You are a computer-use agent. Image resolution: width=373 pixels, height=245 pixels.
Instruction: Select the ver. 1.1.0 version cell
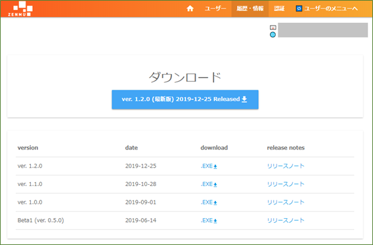click(x=30, y=184)
